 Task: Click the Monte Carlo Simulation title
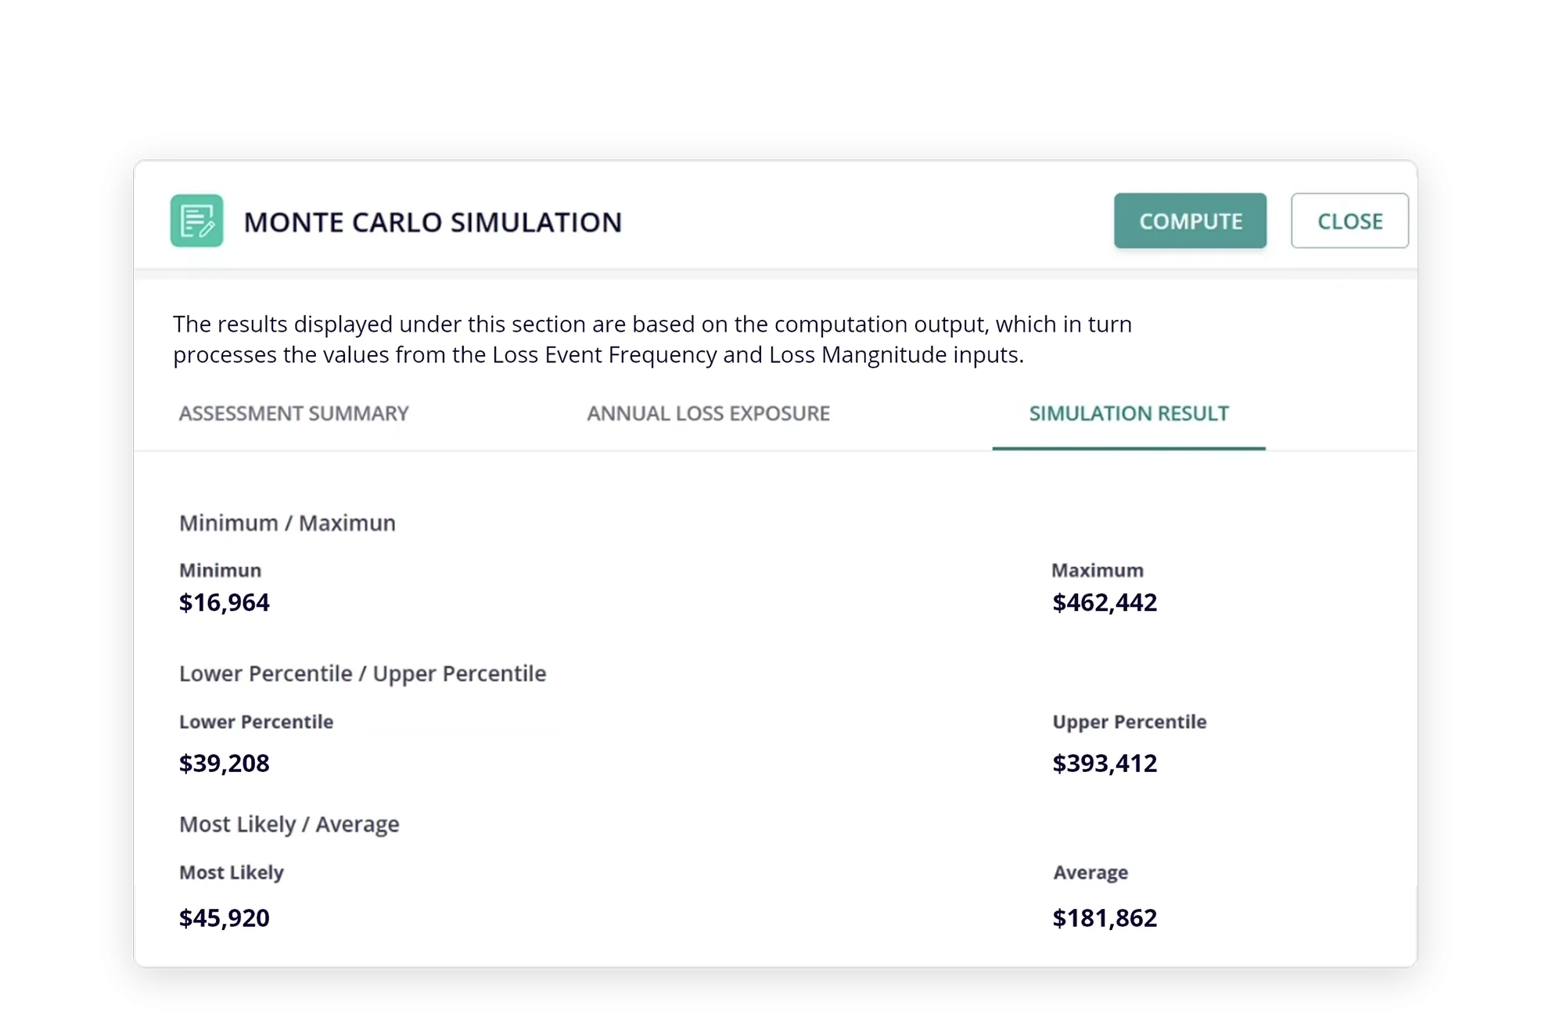pyautogui.click(x=433, y=222)
